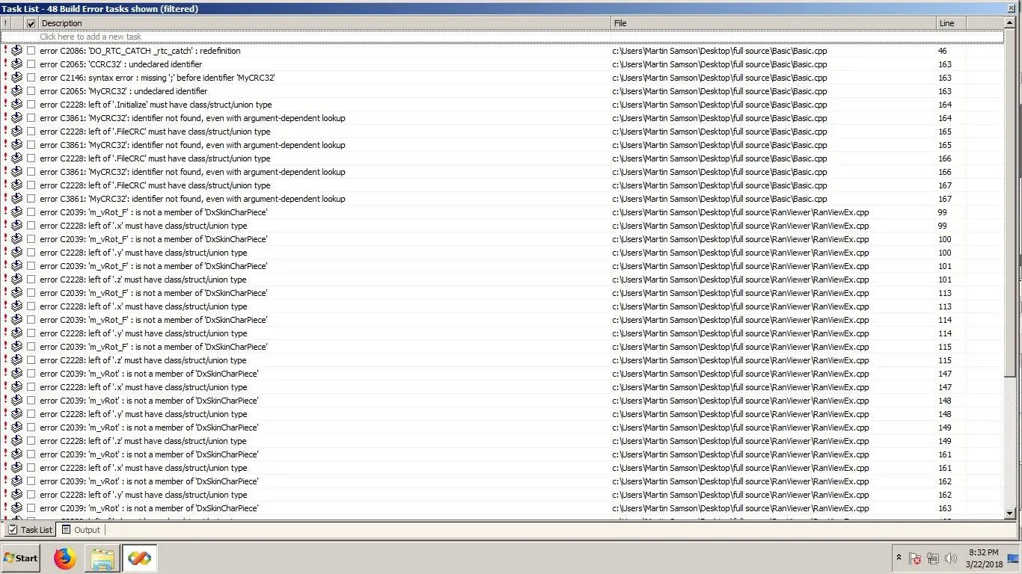Click build icon of C3861 error at line 164

click(x=16, y=118)
